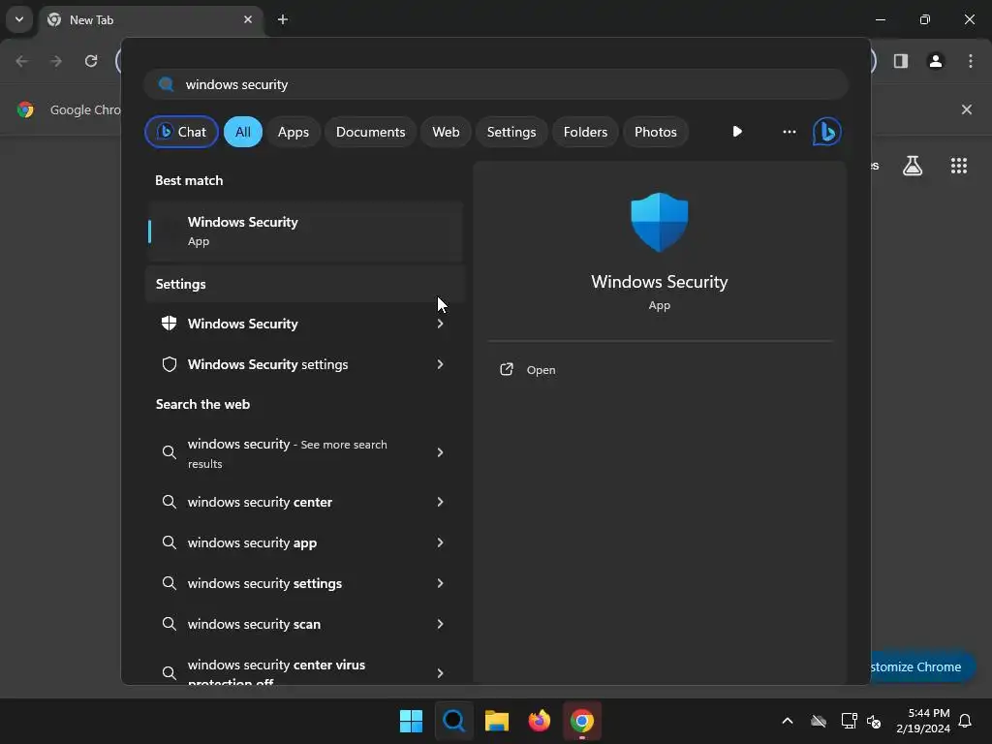This screenshot has height=744, width=992.
Task: Switch to the Folders filter
Action: [585, 132]
